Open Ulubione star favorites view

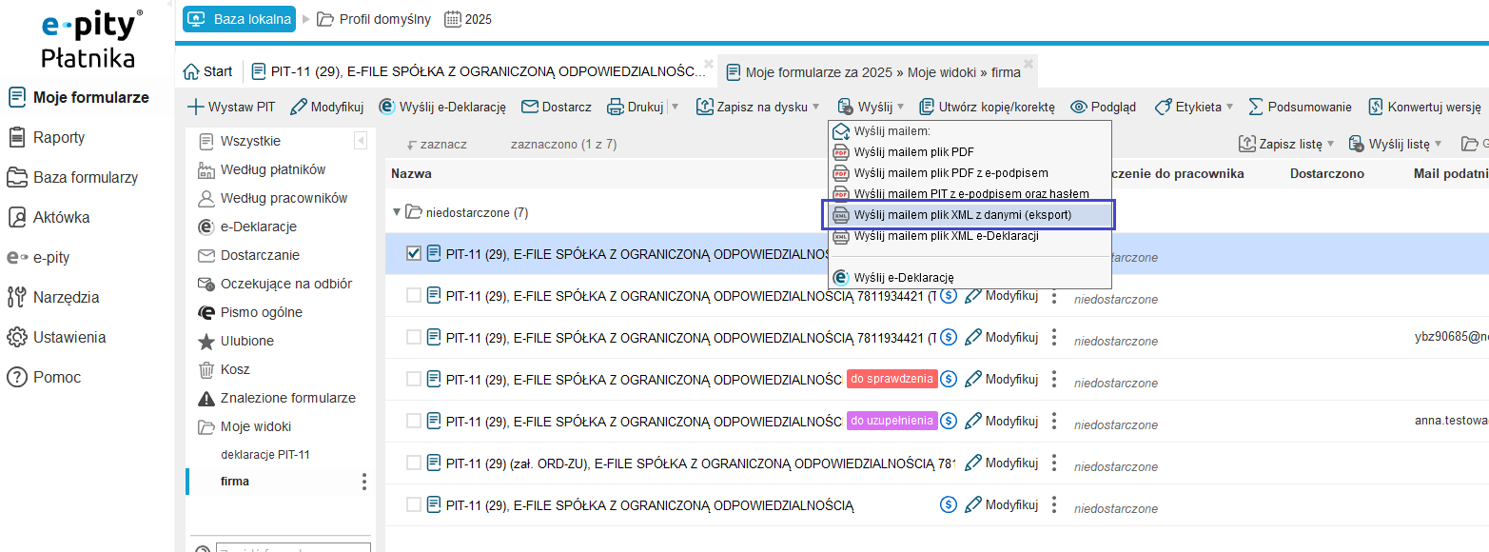click(206, 341)
